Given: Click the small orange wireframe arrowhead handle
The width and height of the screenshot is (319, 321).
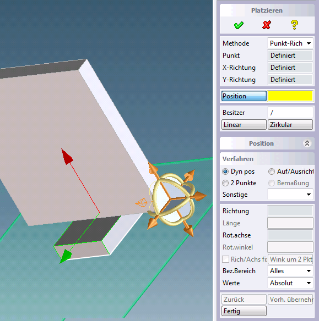Looking at the screenshot, I should point(141,203).
